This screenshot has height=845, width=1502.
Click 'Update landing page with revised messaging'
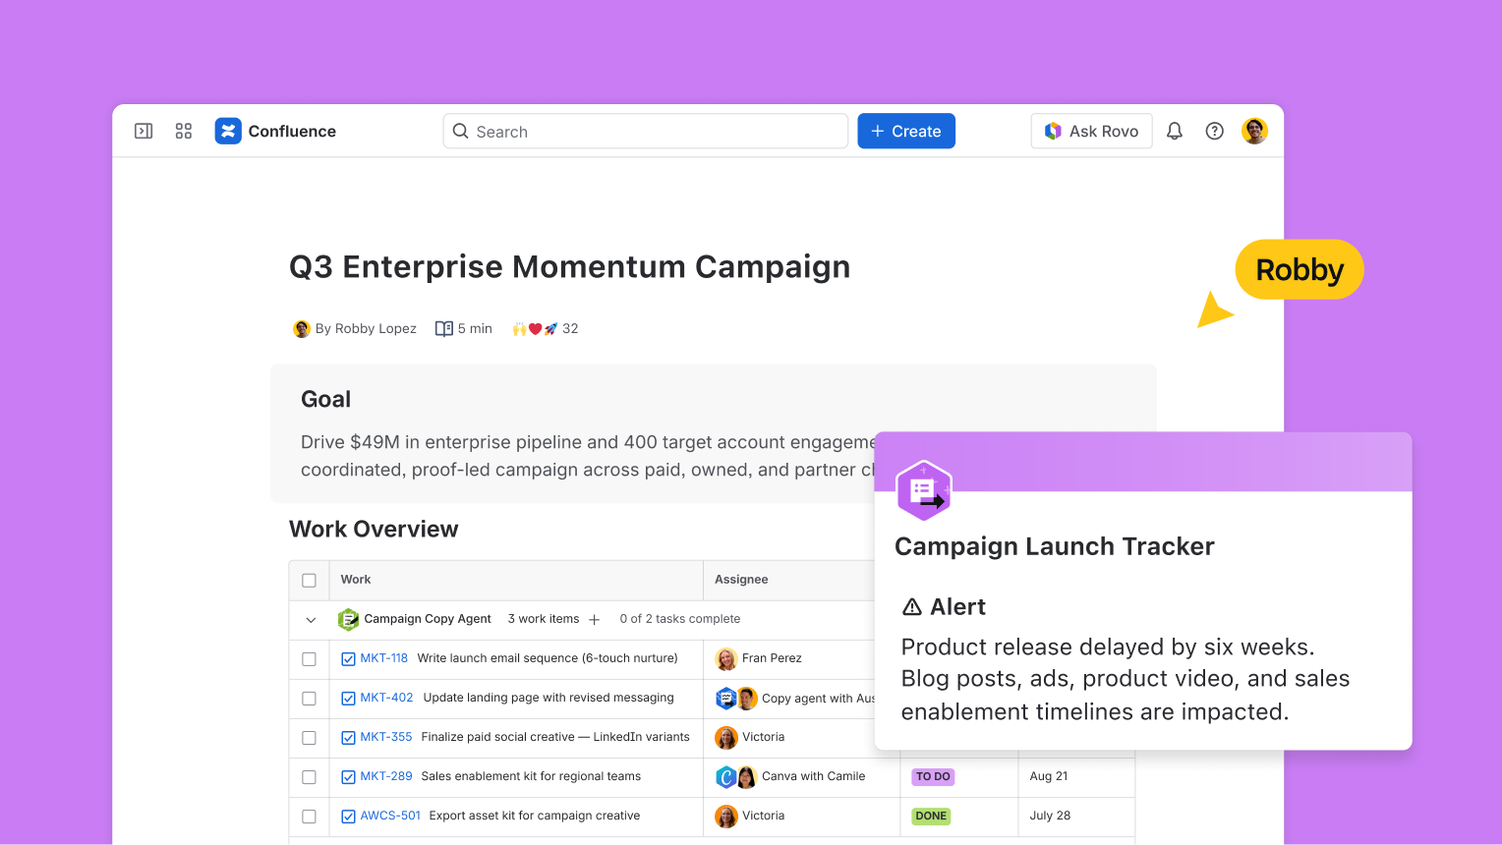pyautogui.click(x=549, y=698)
